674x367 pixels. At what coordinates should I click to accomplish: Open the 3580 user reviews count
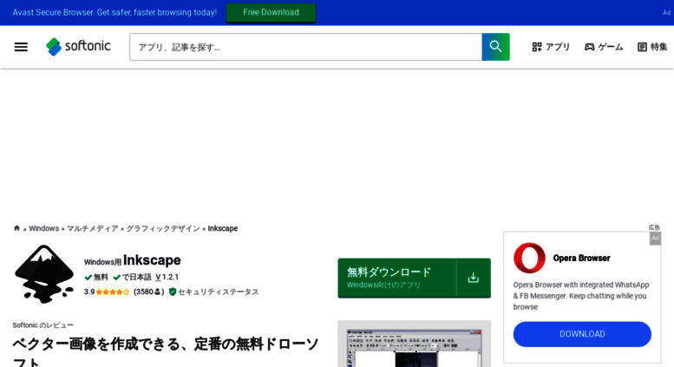148,292
